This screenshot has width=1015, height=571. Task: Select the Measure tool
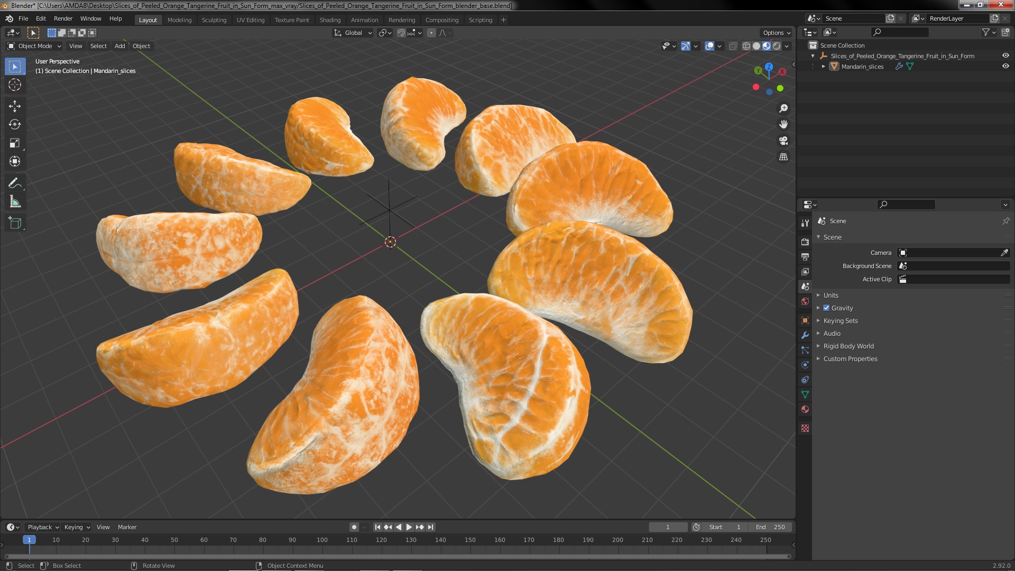[15, 202]
